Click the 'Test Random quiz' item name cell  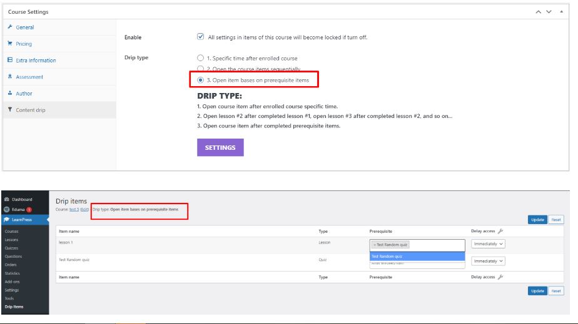(74, 260)
